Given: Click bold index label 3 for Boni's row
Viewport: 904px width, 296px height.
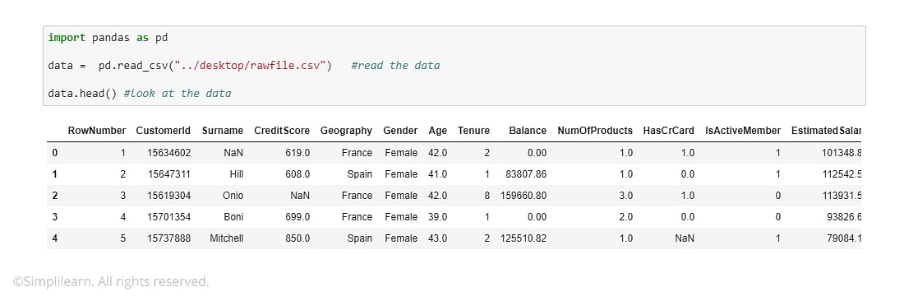Looking at the screenshot, I should (55, 217).
